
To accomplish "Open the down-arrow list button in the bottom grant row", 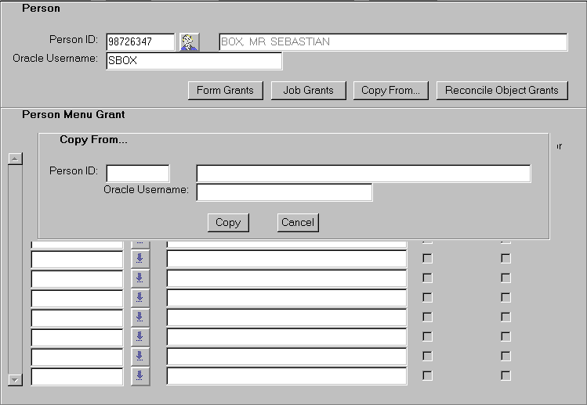I will [140, 376].
